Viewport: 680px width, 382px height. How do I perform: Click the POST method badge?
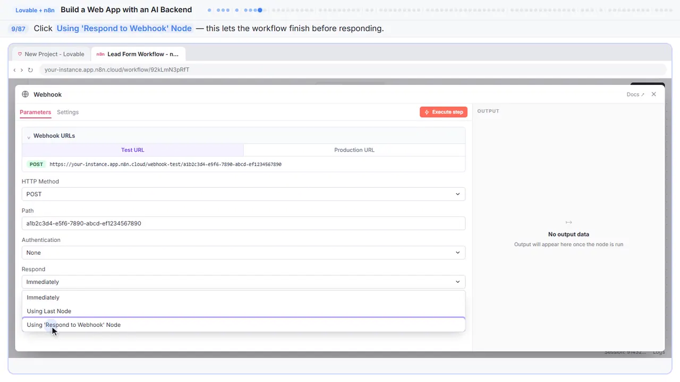click(36, 164)
